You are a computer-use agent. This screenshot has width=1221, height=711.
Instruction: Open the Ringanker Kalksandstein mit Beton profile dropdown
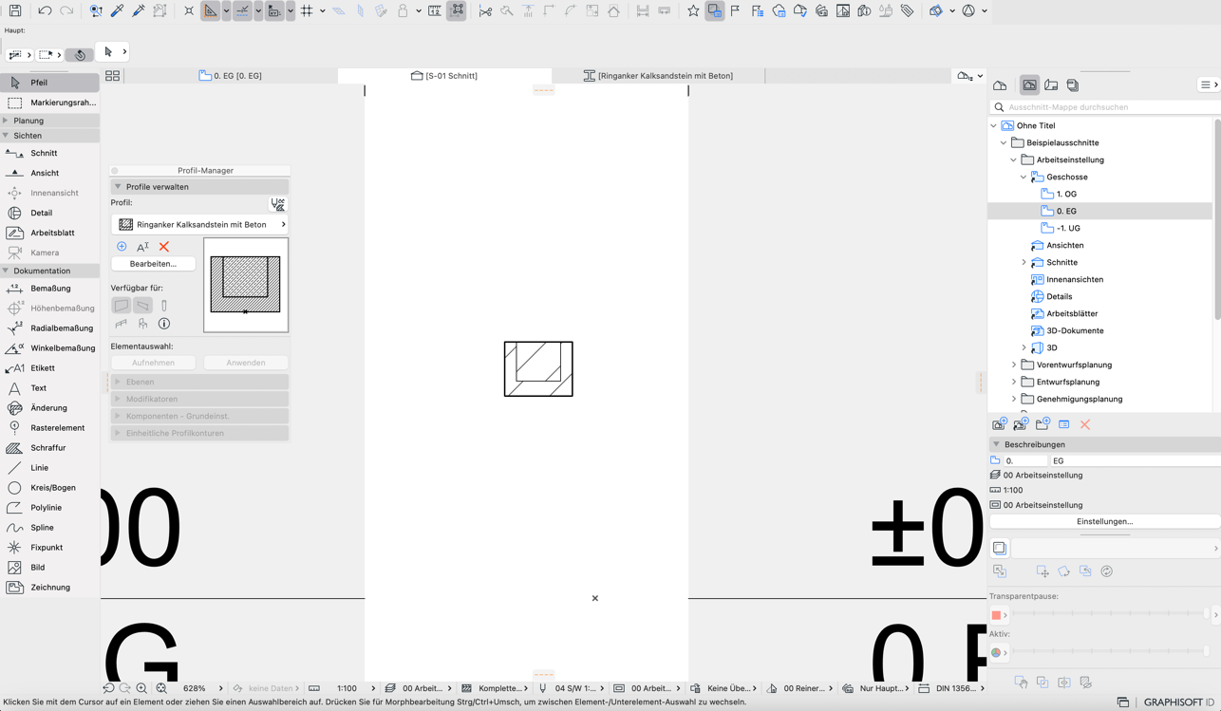click(x=199, y=225)
